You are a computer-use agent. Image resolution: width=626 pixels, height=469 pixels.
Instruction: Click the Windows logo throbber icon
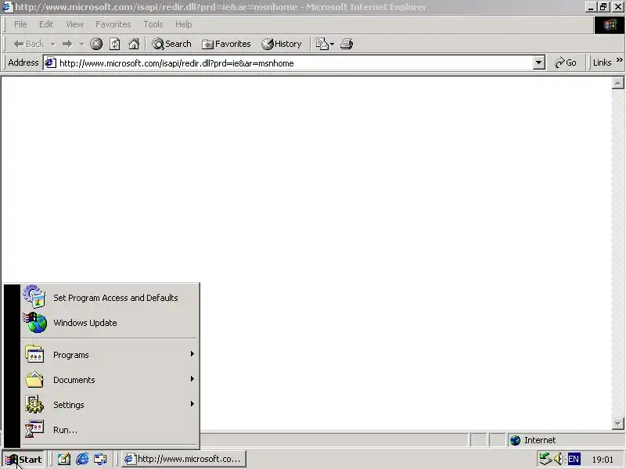(x=610, y=25)
